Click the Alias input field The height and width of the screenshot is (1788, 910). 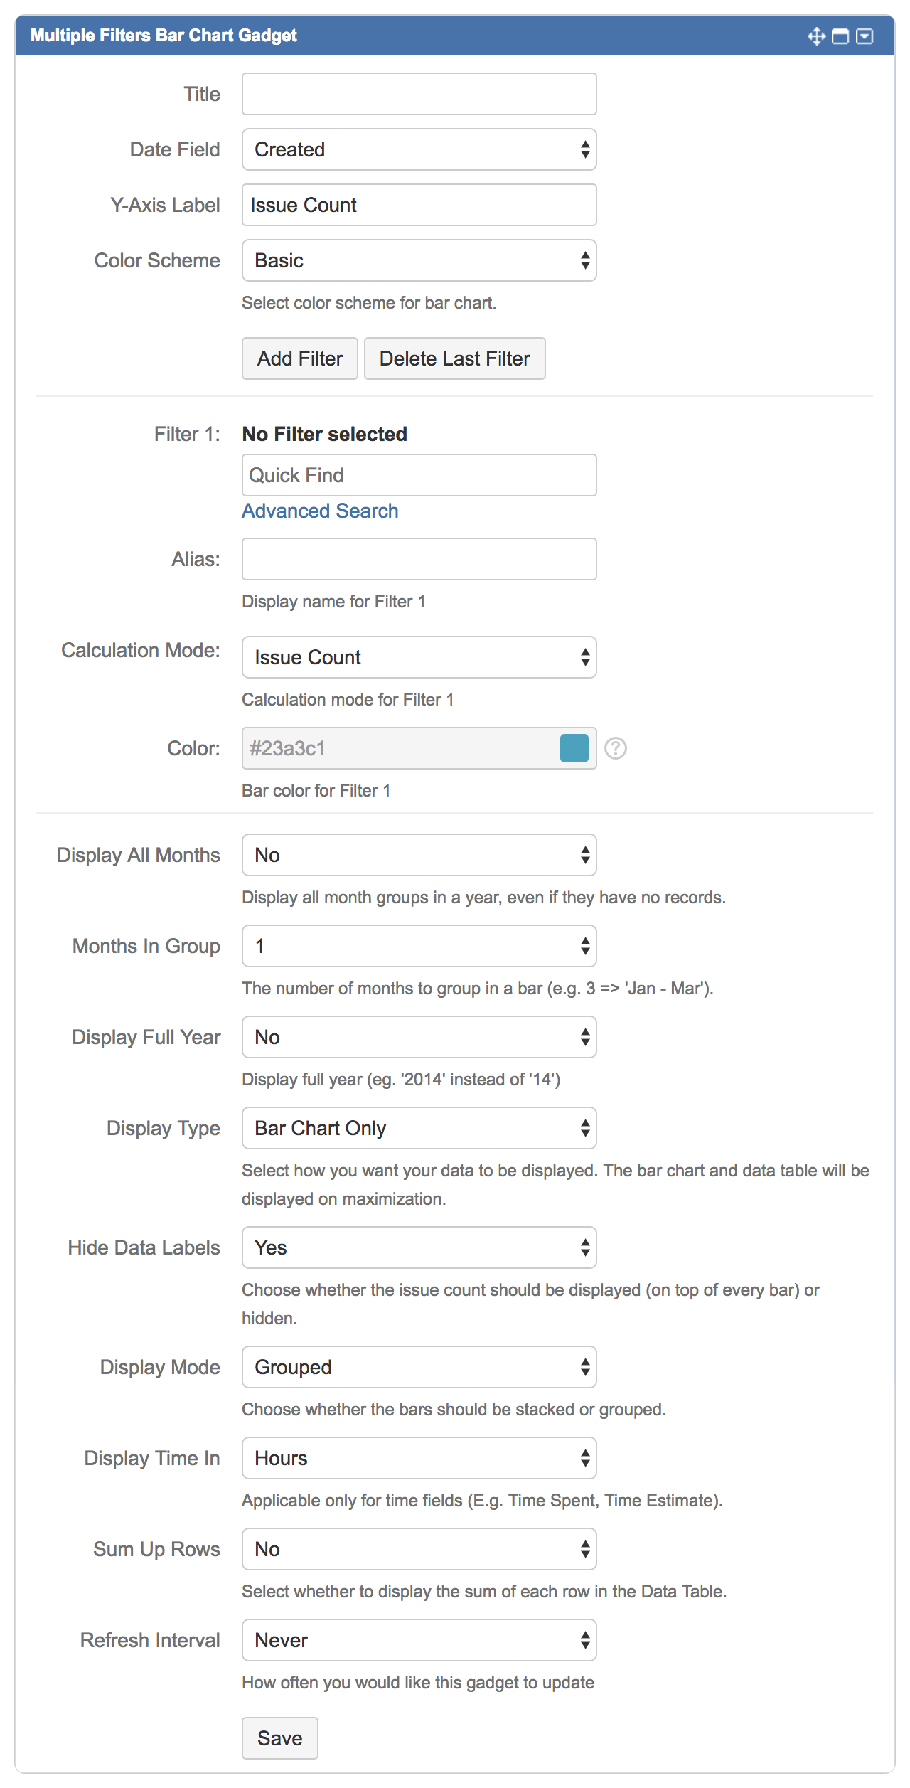coord(419,559)
